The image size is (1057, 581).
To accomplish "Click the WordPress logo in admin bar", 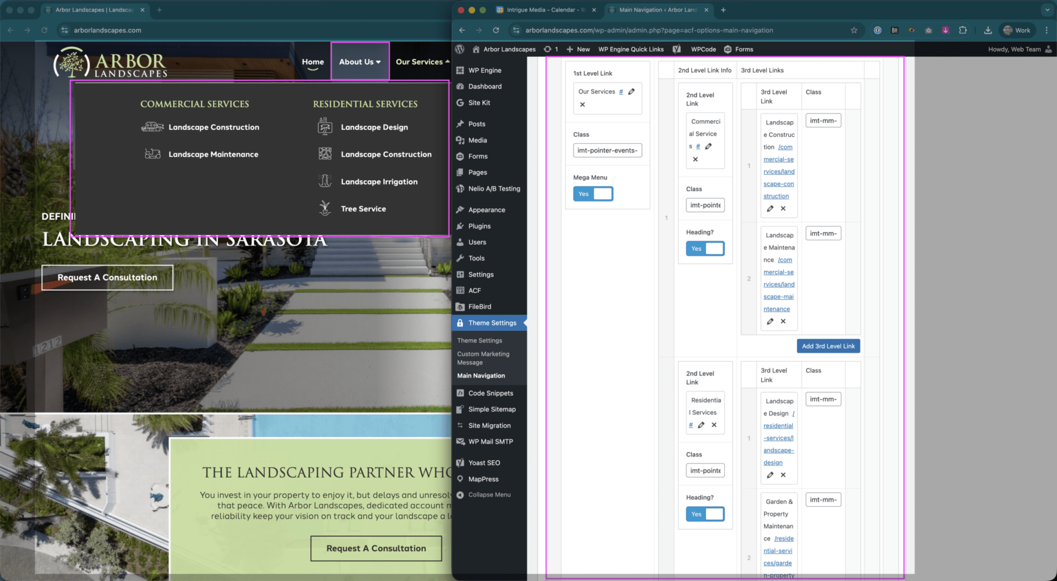I will 460,50.
